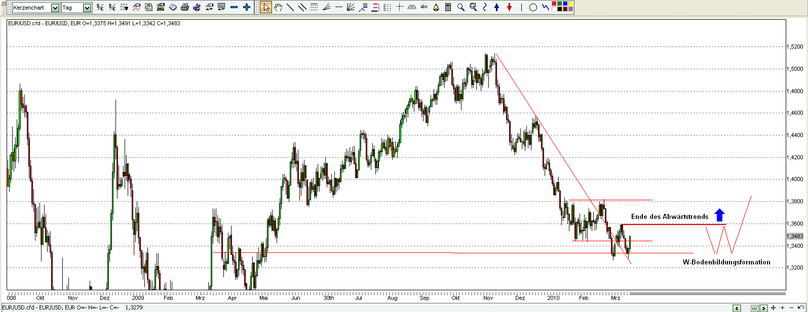Click the blue plus toolbar button

click(246, 7)
